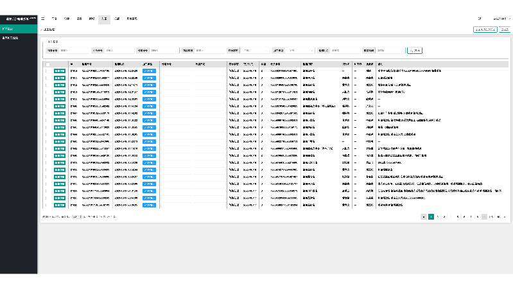The image size is (513, 289).
Task: Focus the last filter input before the search button
Action: 390,50
